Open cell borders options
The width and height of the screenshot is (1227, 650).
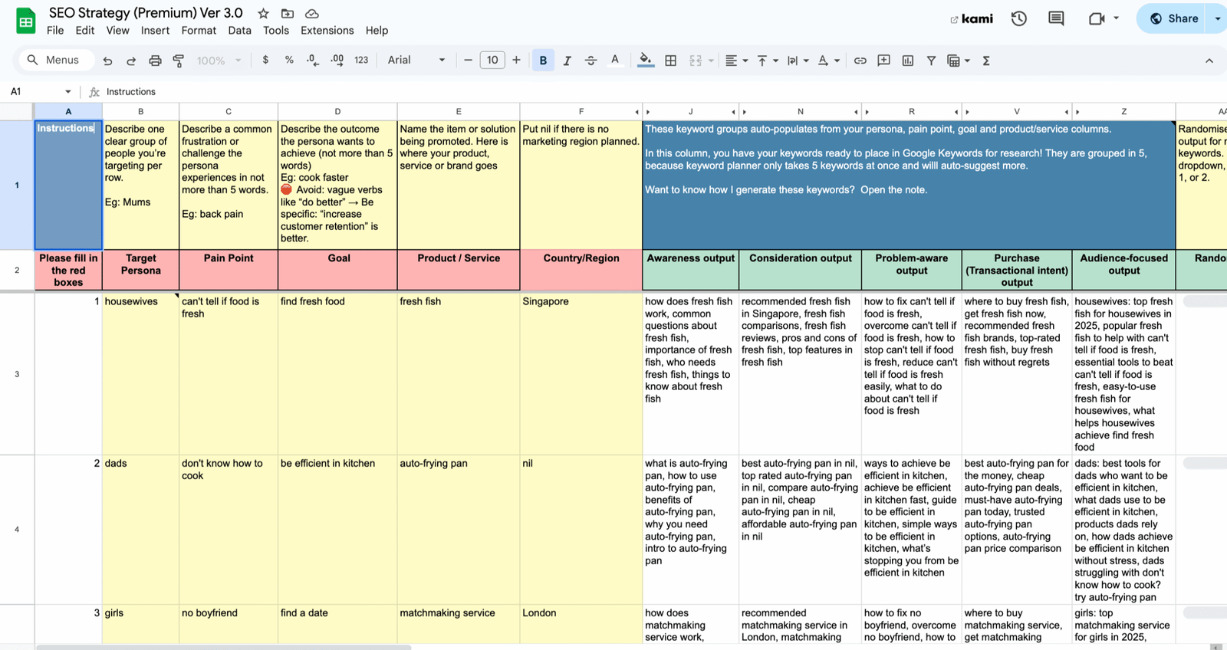[x=670, y=61]
